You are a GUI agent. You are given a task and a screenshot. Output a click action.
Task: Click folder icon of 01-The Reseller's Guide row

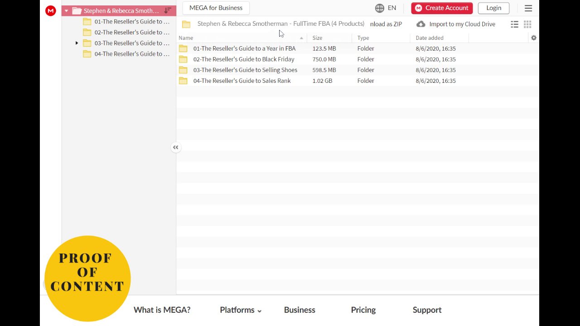[x=183, y=48]
